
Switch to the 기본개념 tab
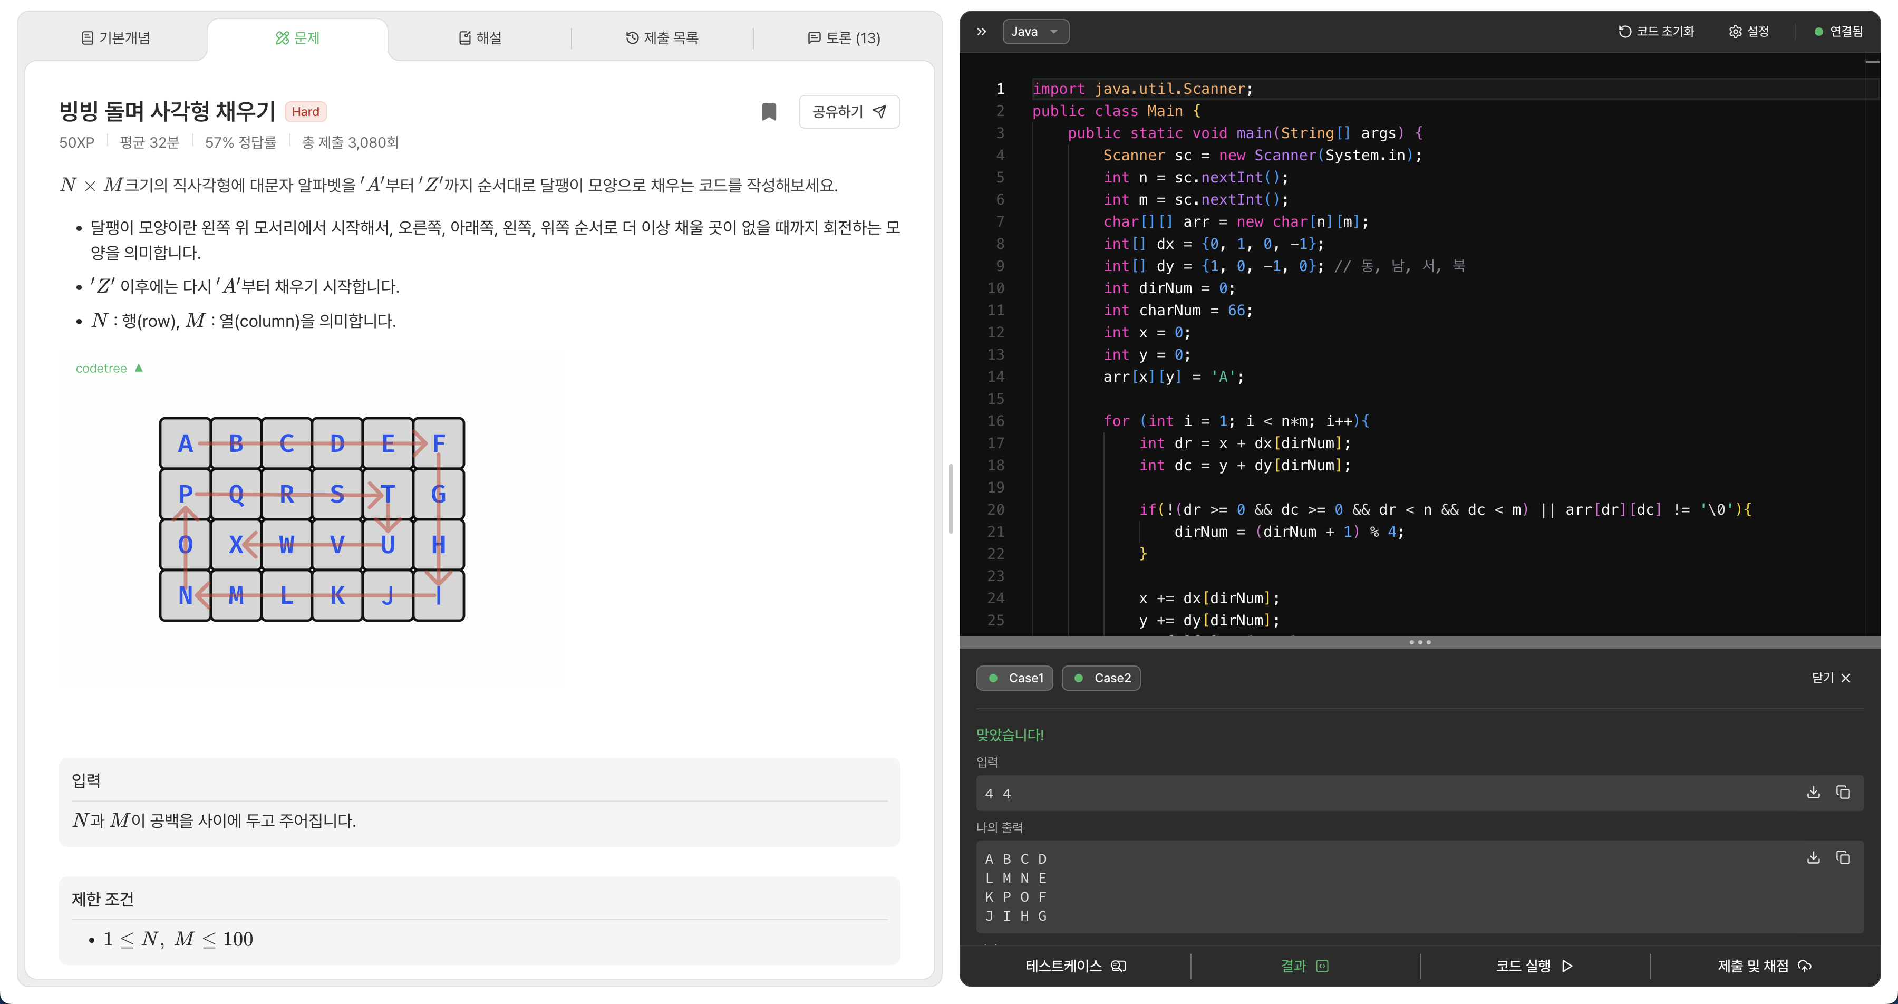[x=115, y=38]
